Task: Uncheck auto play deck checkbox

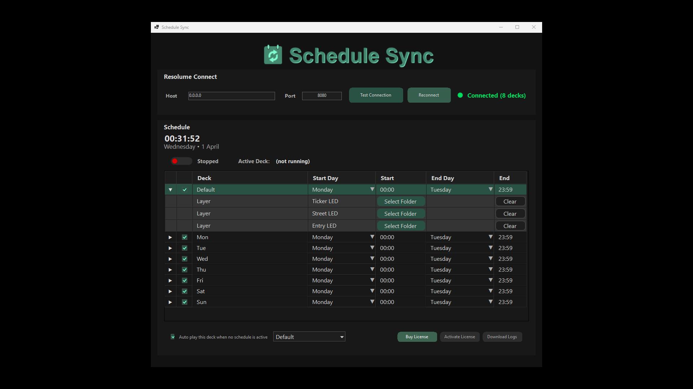Action: click(x=173, y=337)
